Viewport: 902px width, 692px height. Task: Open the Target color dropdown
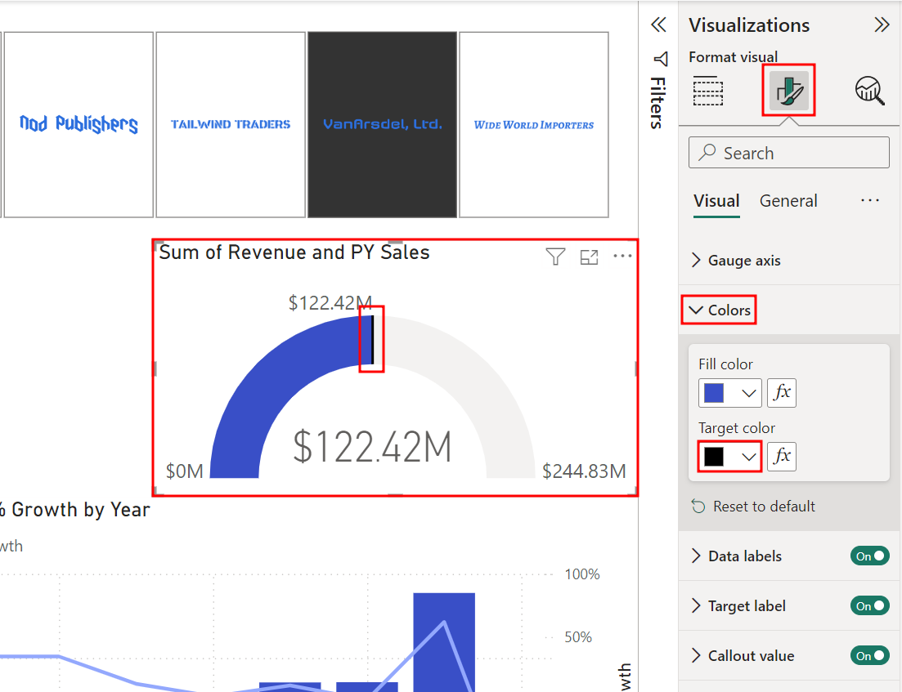tap(730, 457)
